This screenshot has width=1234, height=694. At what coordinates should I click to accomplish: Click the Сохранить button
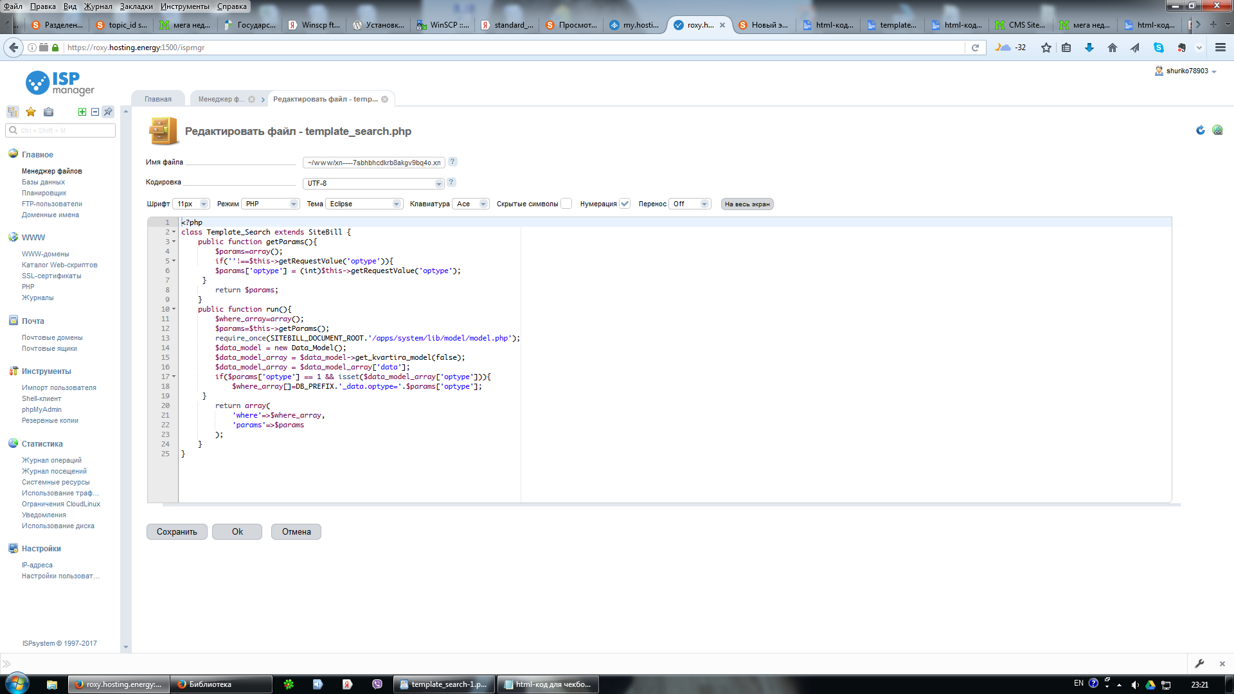pos(177,531)
